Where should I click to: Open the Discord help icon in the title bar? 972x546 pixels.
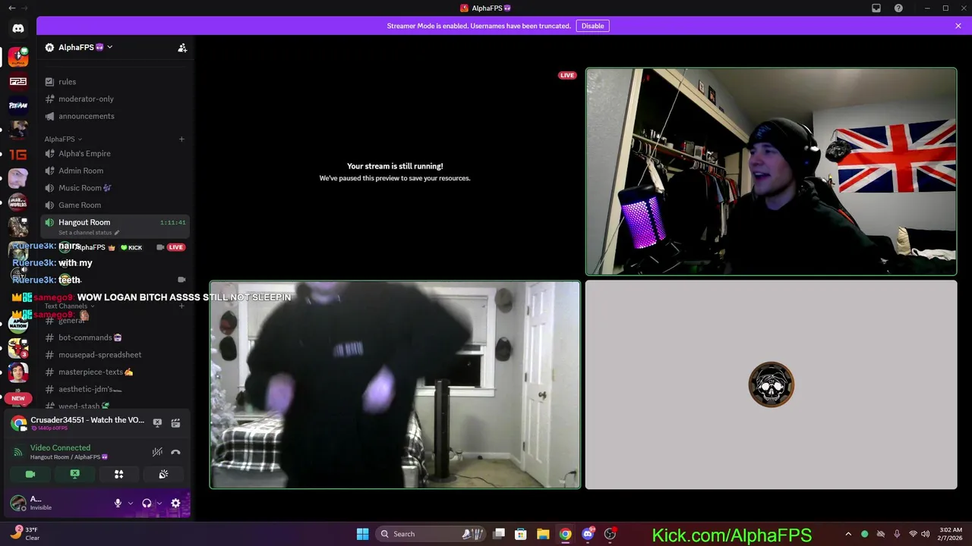[x=899, y=8]
